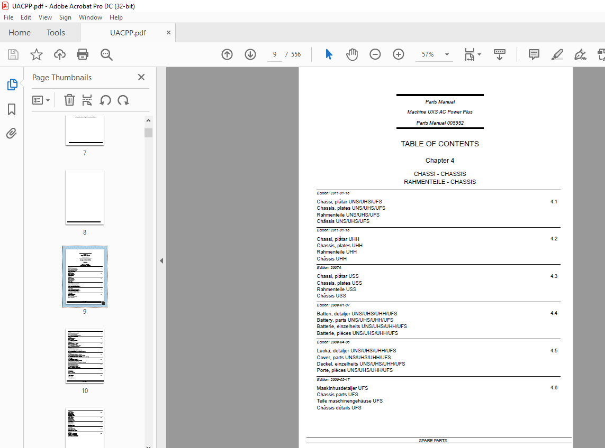Expand the fit page options arrow

[479, 54]
